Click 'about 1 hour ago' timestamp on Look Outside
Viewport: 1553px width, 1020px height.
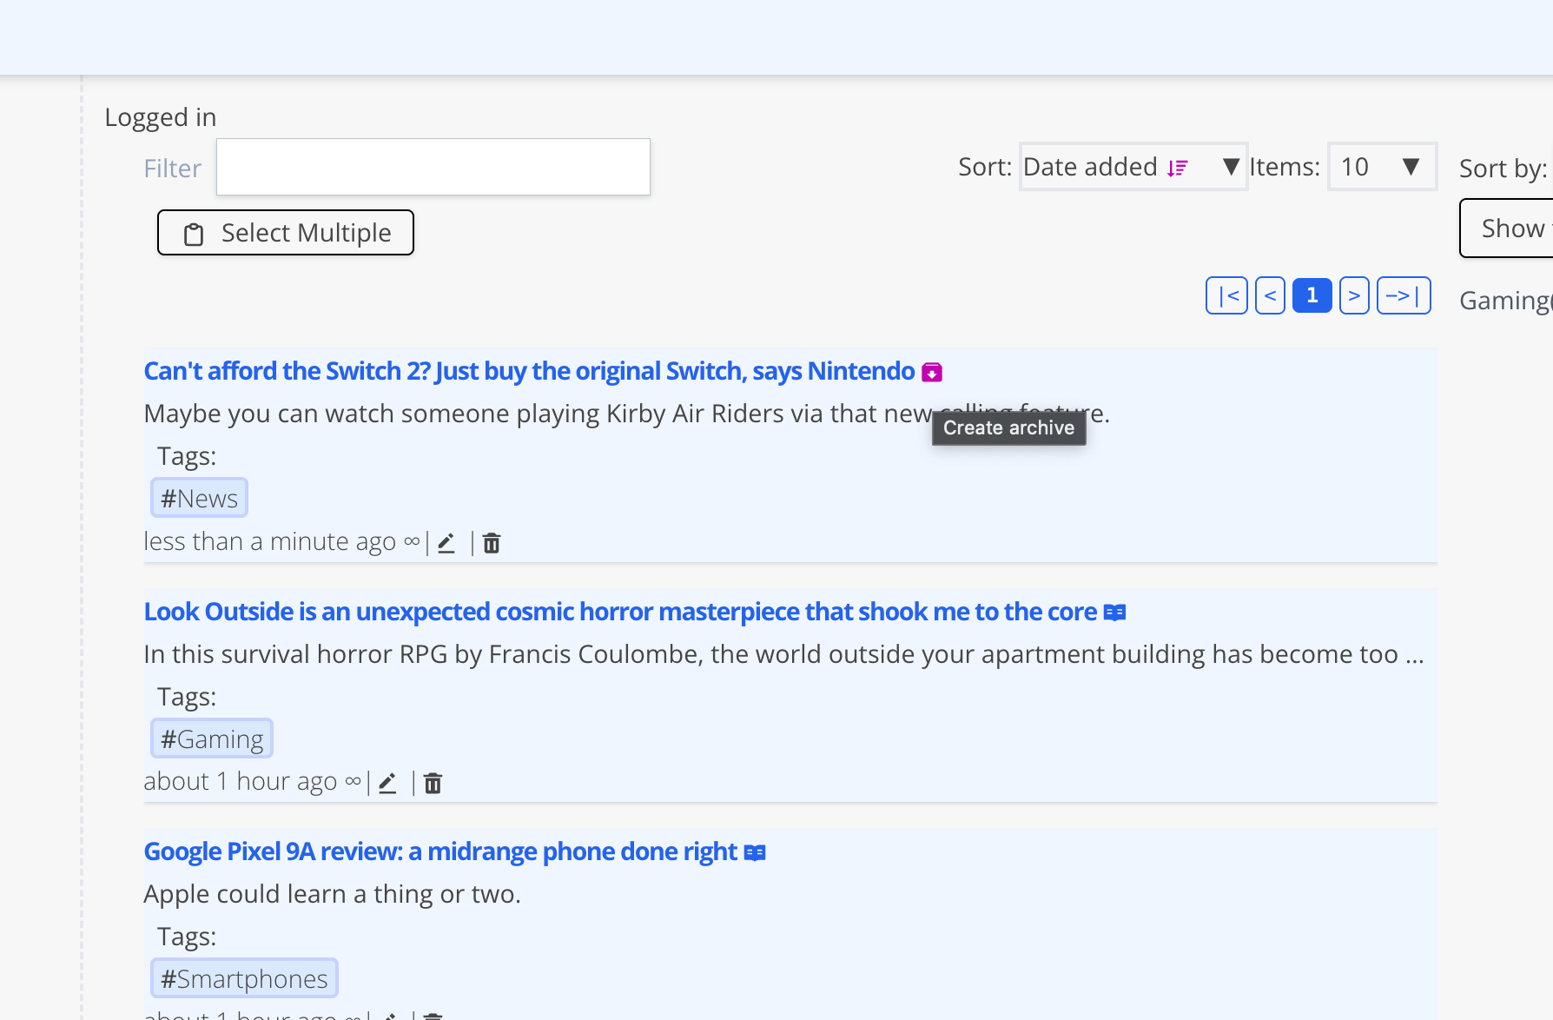point(241,781)
